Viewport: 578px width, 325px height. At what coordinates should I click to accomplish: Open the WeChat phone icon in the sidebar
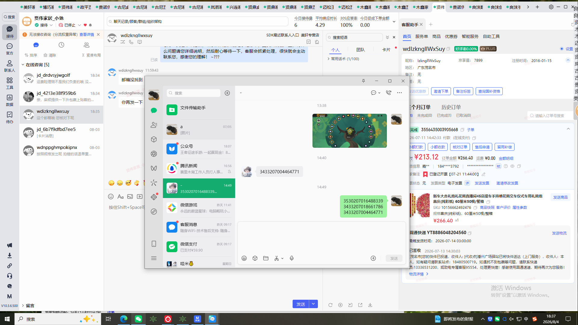[x=154, y=244]
